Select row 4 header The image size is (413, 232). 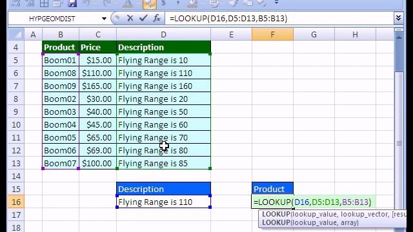click(x=15, y=47)
